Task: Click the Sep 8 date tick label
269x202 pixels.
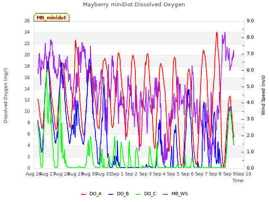Action: pos(215,174)
